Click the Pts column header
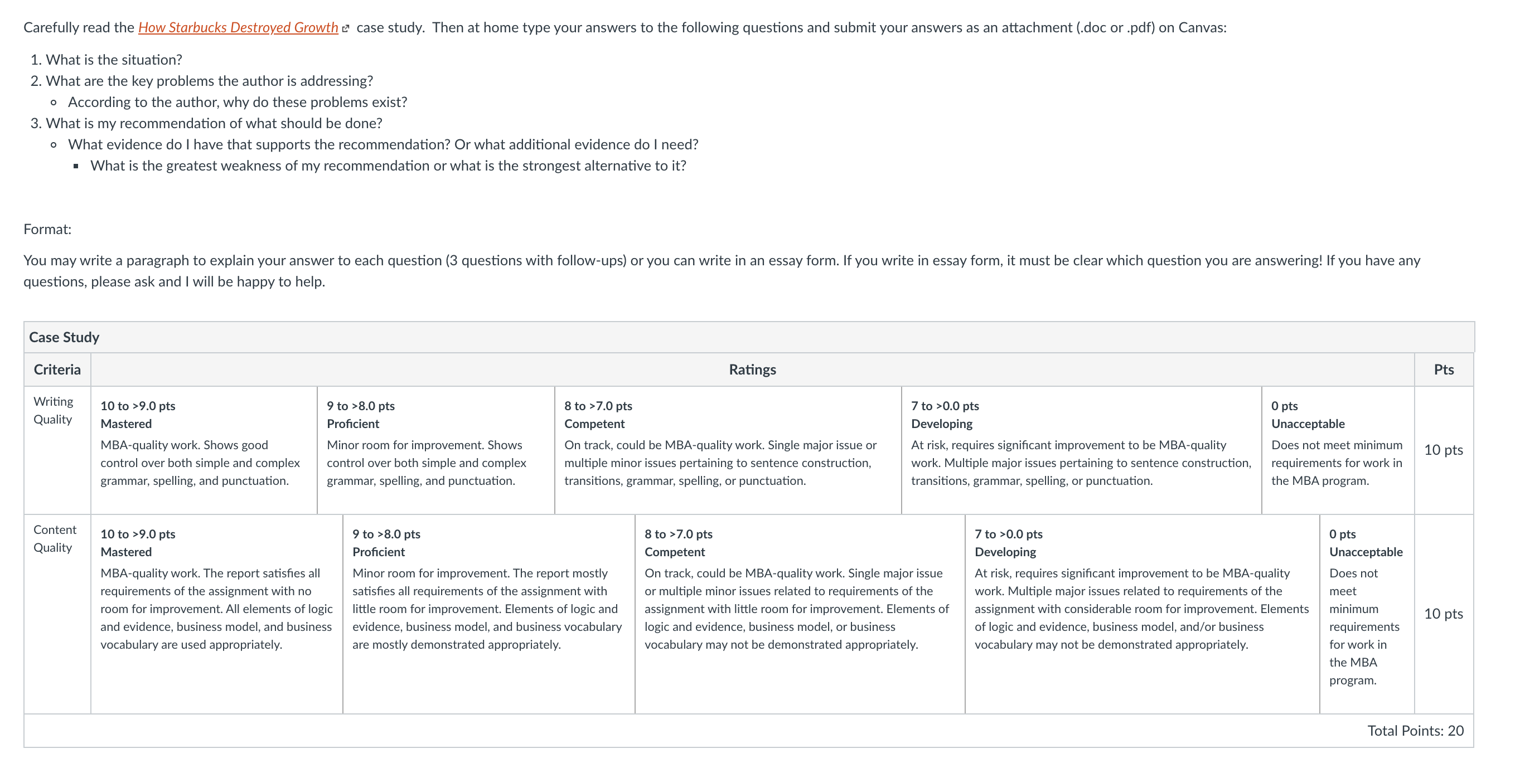This screenshot has width=1520, height=768. tap(1443, 370)
